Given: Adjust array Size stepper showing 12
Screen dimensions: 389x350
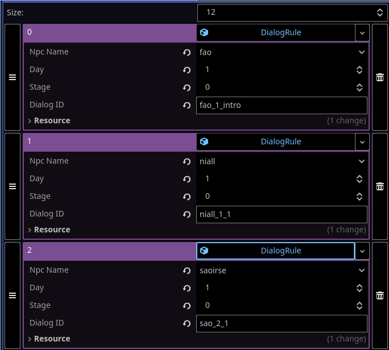Looking at the screenshot, I should [379, 12].
